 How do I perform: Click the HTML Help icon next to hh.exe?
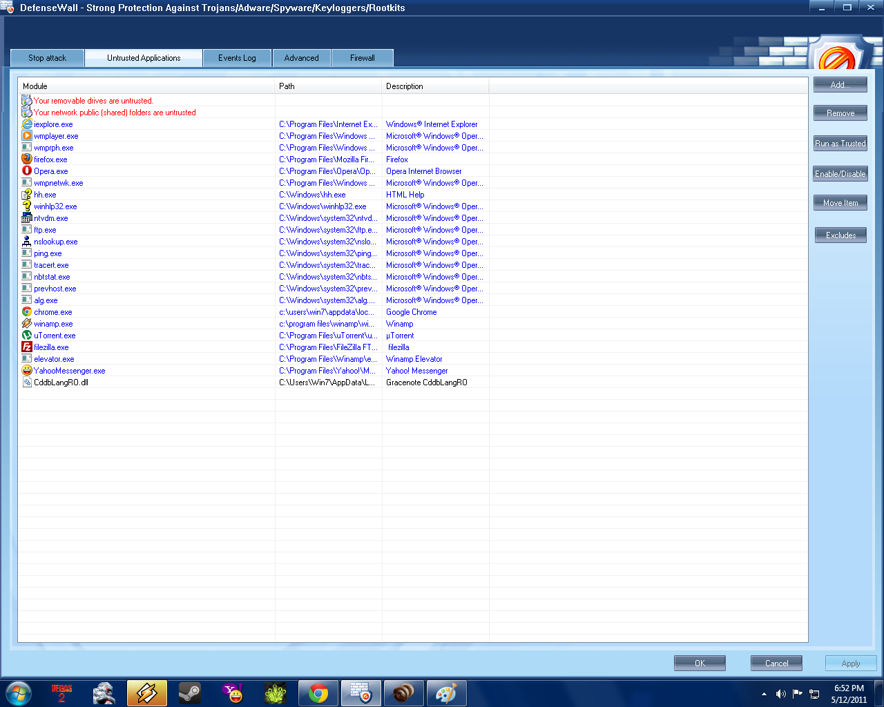tap(27, 195)
